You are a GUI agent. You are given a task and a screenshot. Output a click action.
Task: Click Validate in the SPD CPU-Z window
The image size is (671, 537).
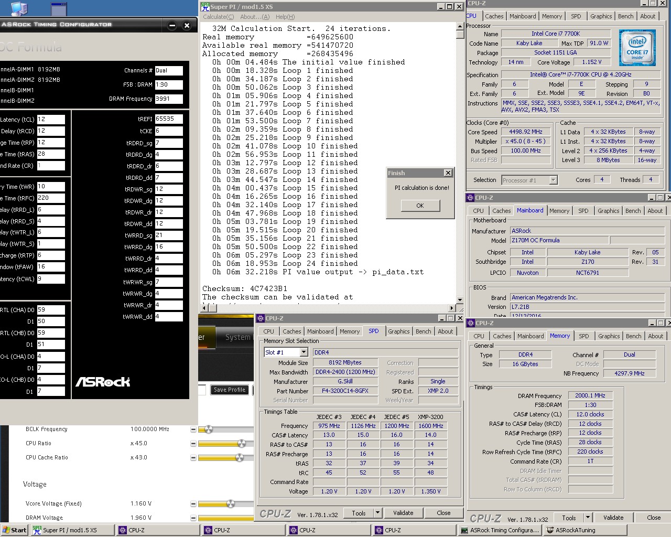[x=403, y=513]
